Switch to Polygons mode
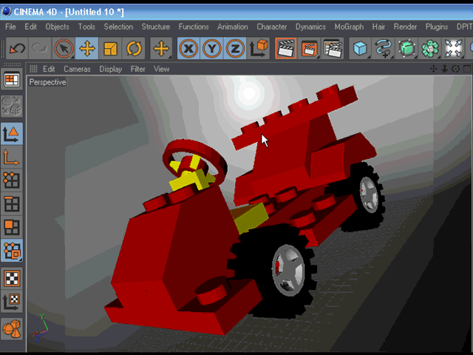The height and width of the screenshot is (355, 473). pos(12,227)
